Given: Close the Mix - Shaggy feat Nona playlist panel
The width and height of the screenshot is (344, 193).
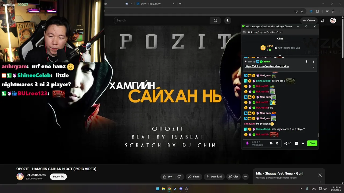Looking at the screenshot, I should click(320, 175).
